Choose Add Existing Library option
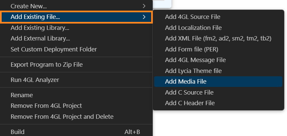Screen dimensions: 287x136 coord(40,28)
